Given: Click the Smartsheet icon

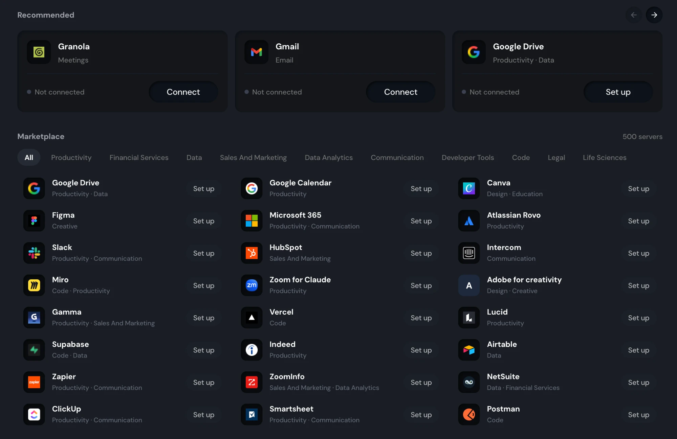Looking at the screenshot, I should click(x=252, y=414).
